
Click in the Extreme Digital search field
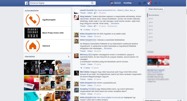pos(59,3)
